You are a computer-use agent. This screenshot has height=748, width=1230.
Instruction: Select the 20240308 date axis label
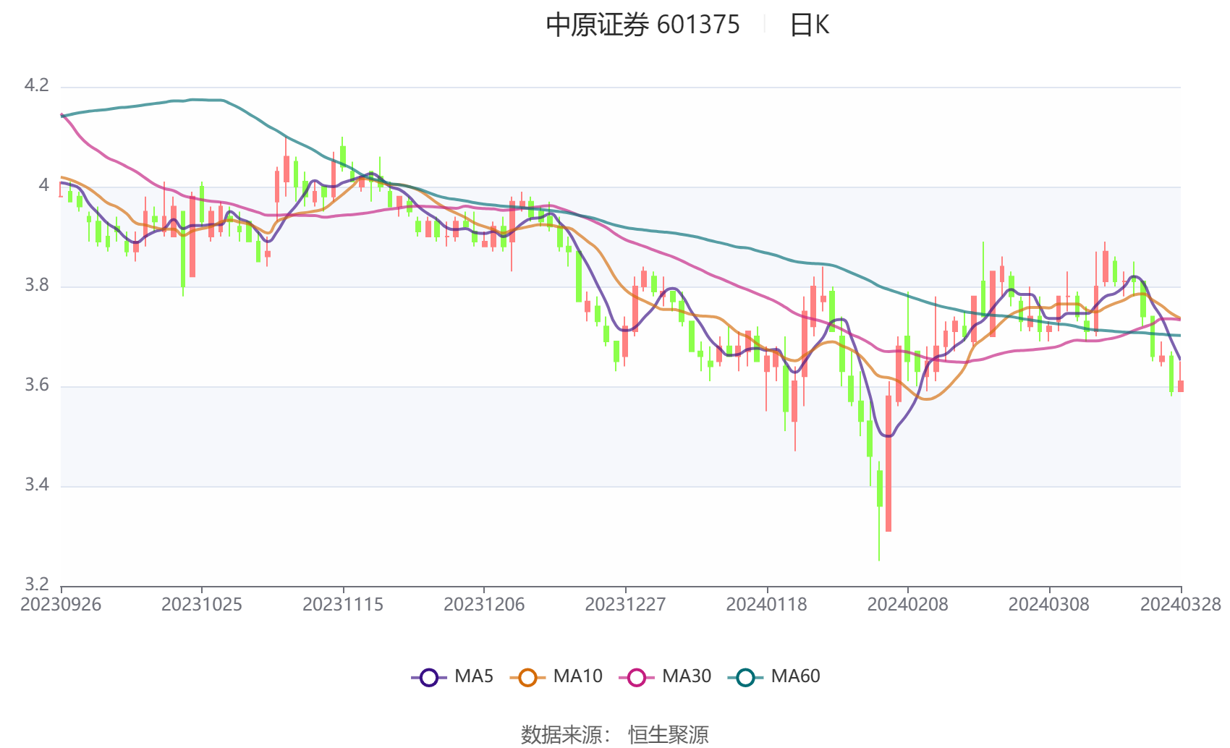point(1048,605)
